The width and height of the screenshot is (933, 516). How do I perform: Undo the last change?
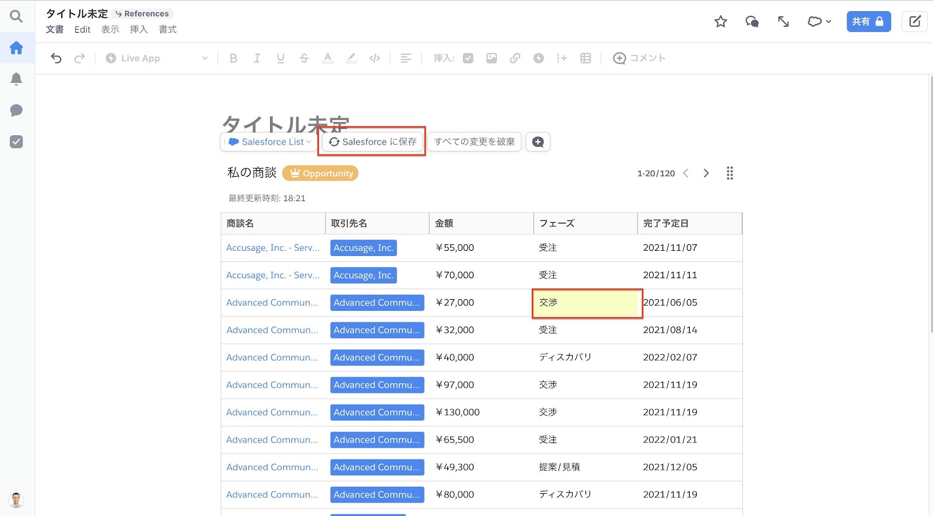tap(56, 58)
